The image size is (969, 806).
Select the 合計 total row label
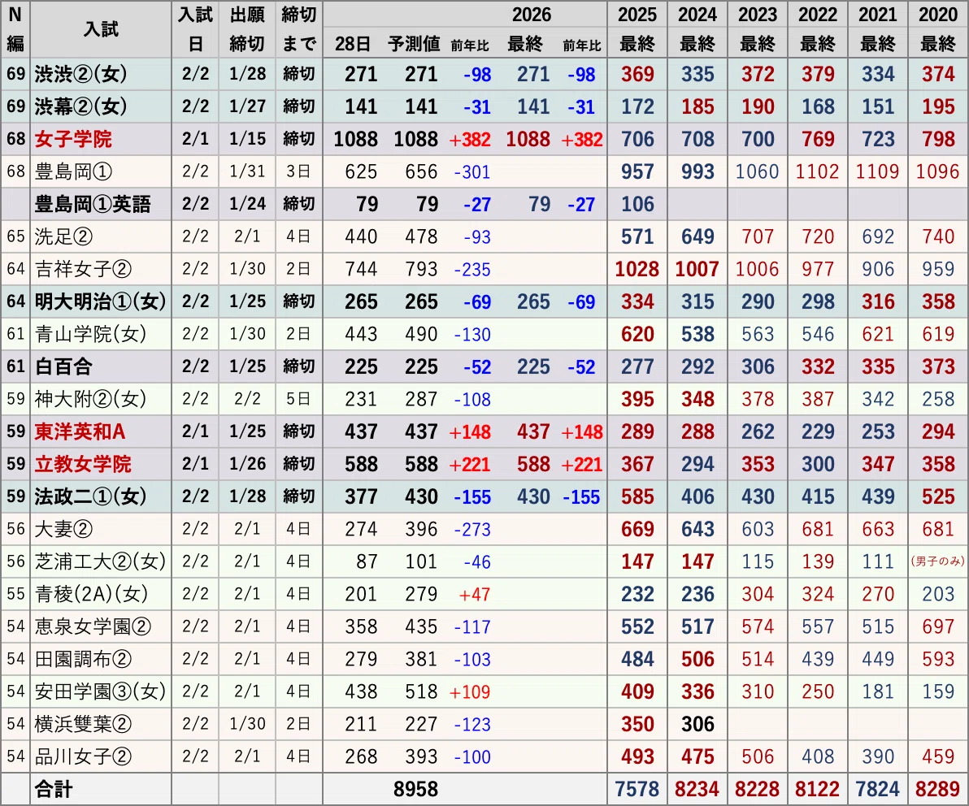point(54,789)
